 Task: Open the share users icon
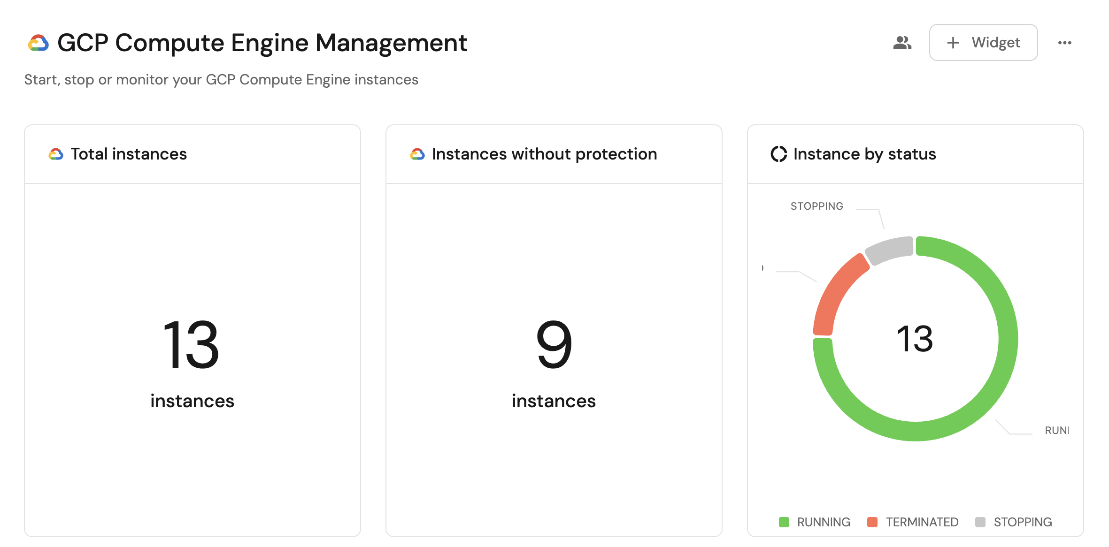point(902,43)
